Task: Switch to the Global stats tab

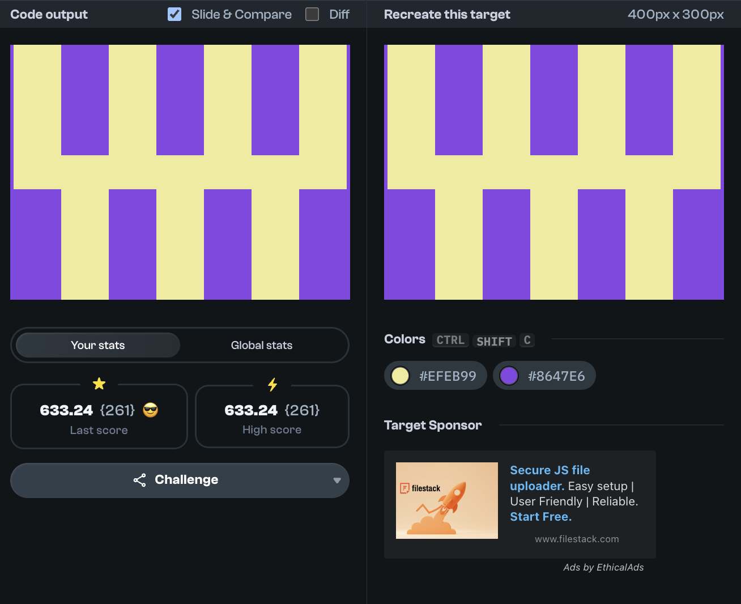Action: point(261,345)
